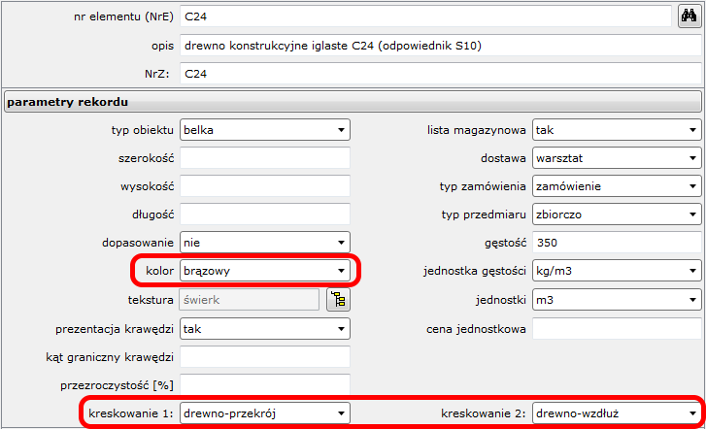Expand the lista magazynowa dropdown
The width and height of the screenshot is (706, 429).
pyautogui.click(x=616, y=130)
